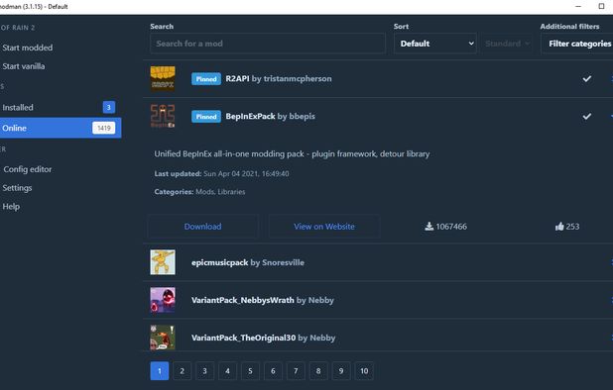Viewport: 613px width, 390px height.
Task: Minimize the r2modman window
Action: tap(578, 6)
